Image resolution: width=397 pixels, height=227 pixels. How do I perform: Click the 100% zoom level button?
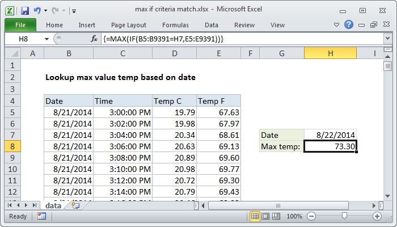pos(294,216)
